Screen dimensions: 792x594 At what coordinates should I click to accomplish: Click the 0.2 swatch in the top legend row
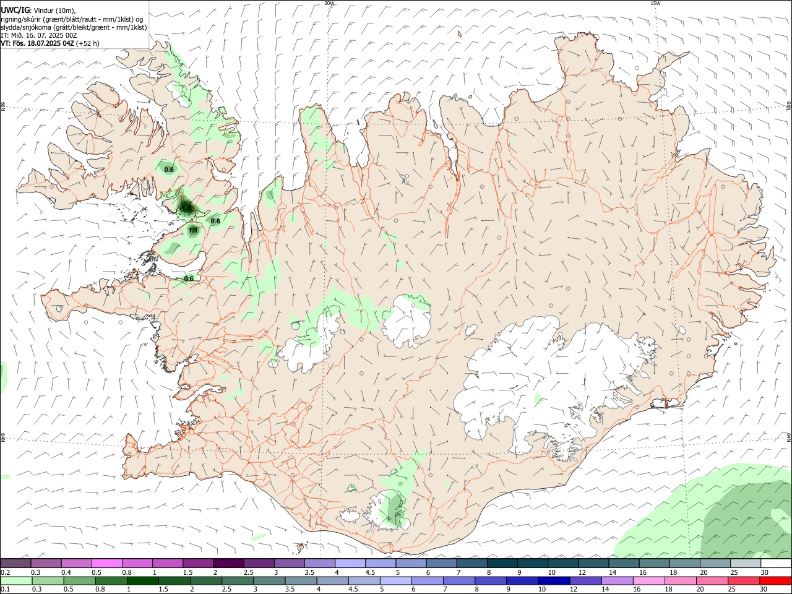pyautogui.click(x=15, y=563)
